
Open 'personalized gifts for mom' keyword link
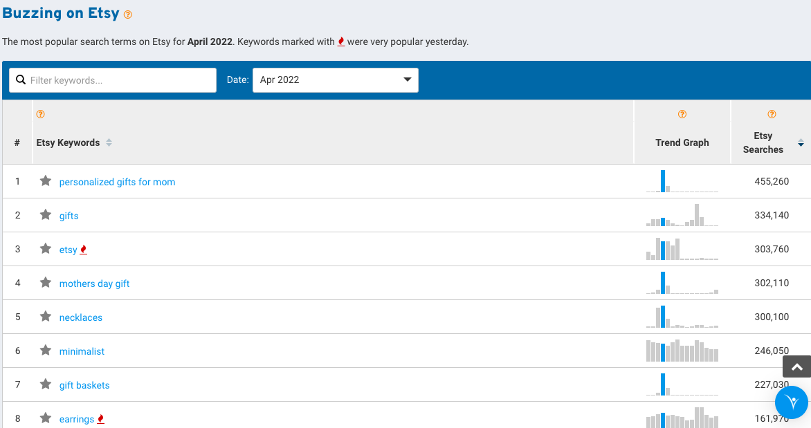[x=118, y=182]
